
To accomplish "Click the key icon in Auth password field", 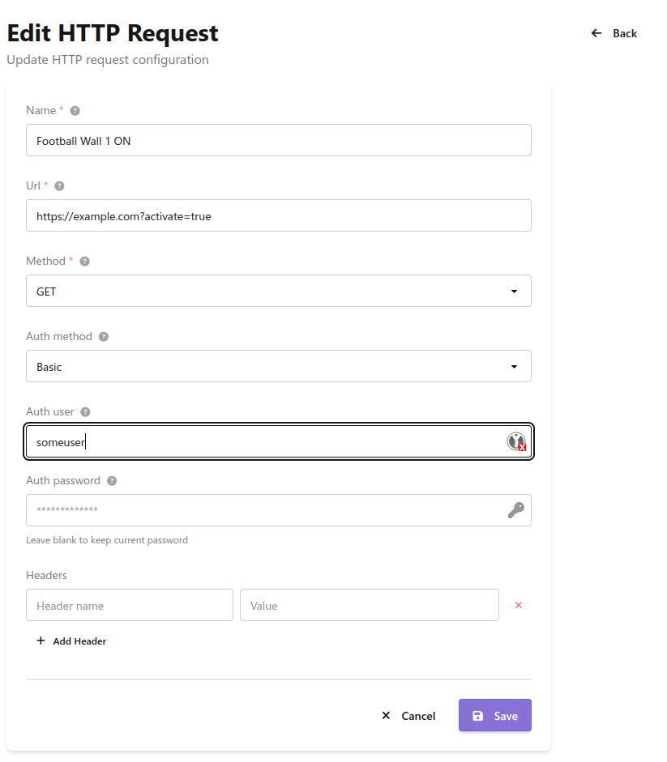I will pos(516,510).
